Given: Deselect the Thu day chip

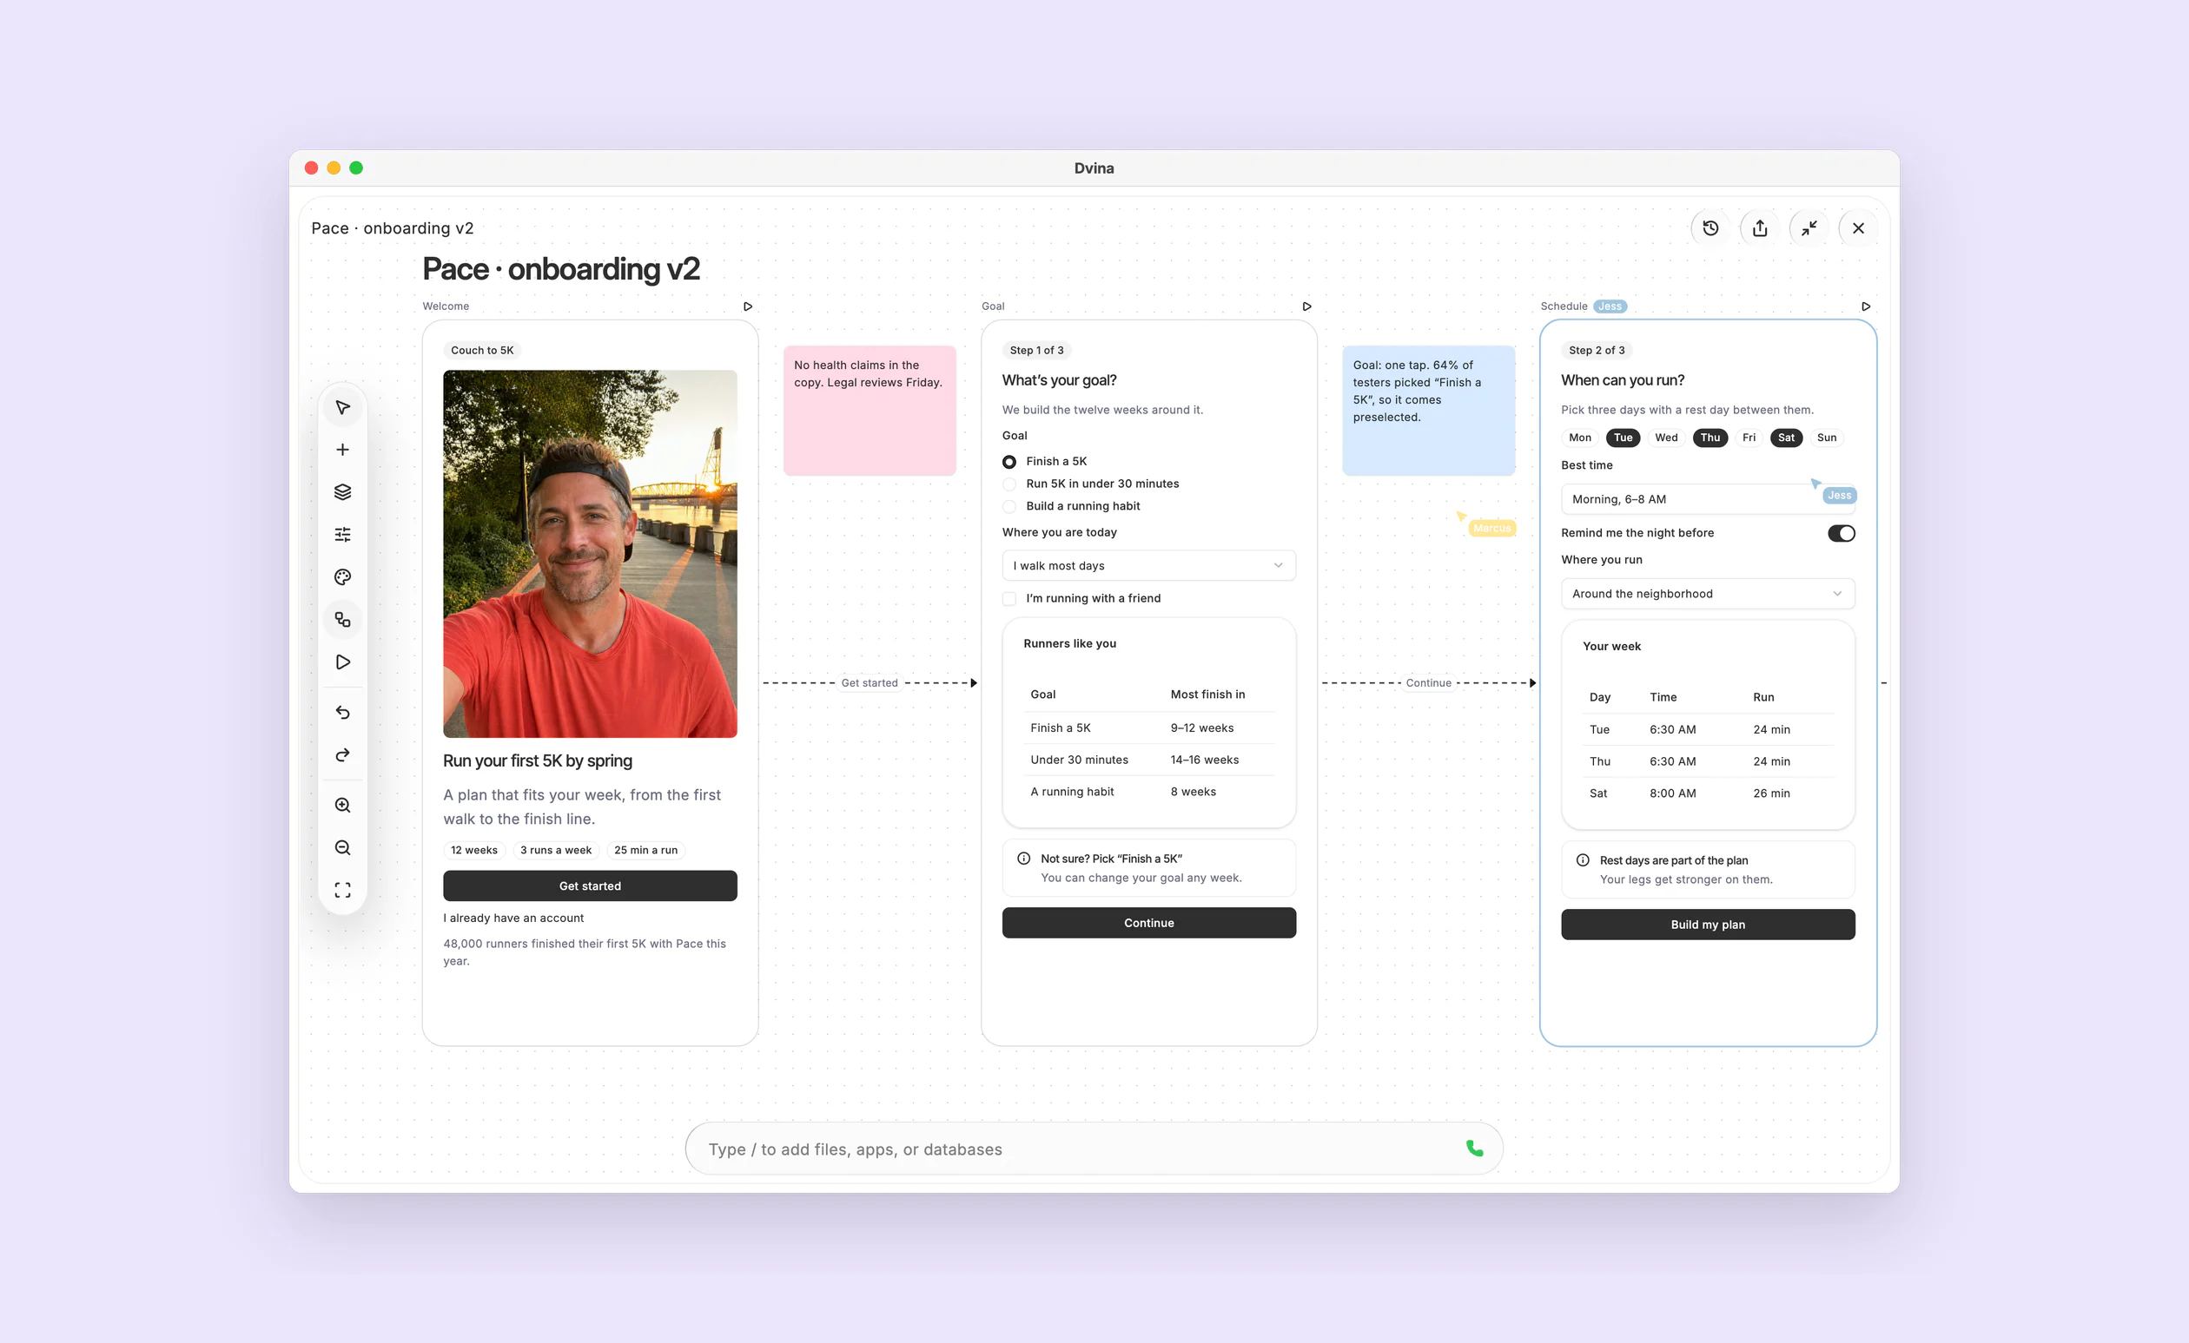Looking at the screenshot, I should pos(1710,438).
